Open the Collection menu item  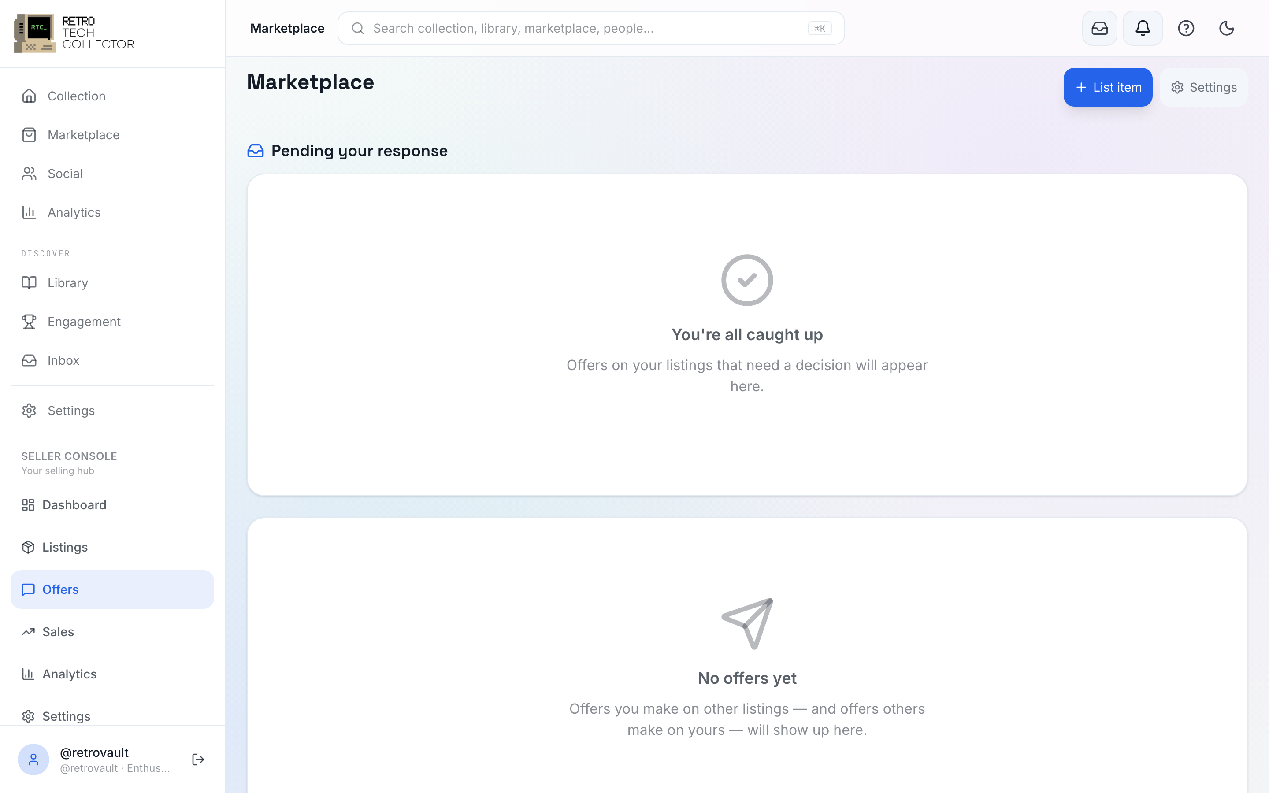pyautogui.click(x=112, y=96)
